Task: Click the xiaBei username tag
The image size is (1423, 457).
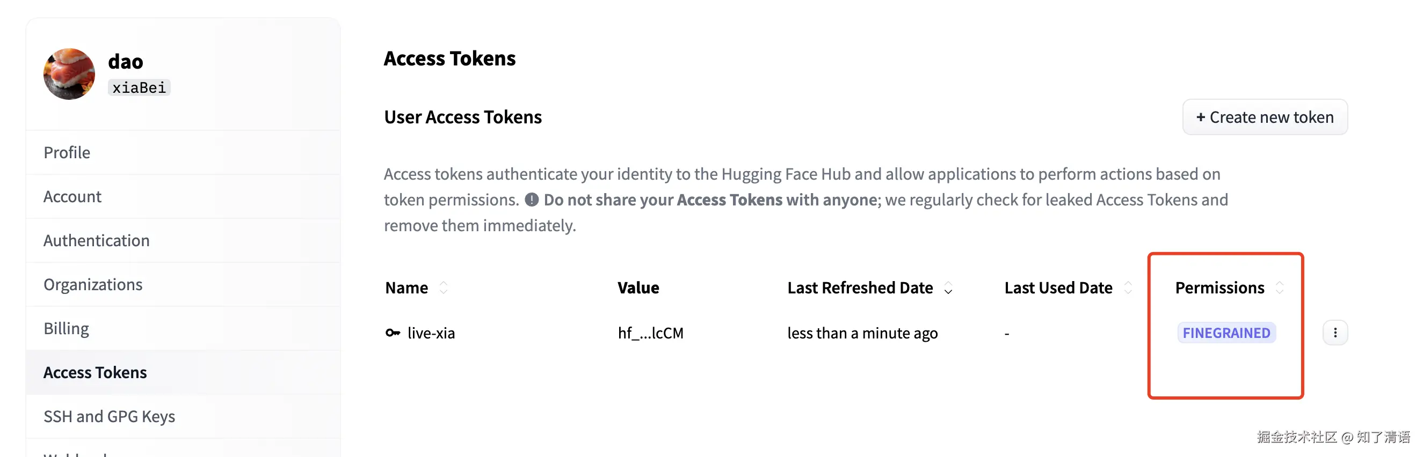Action: click(139, 88)
